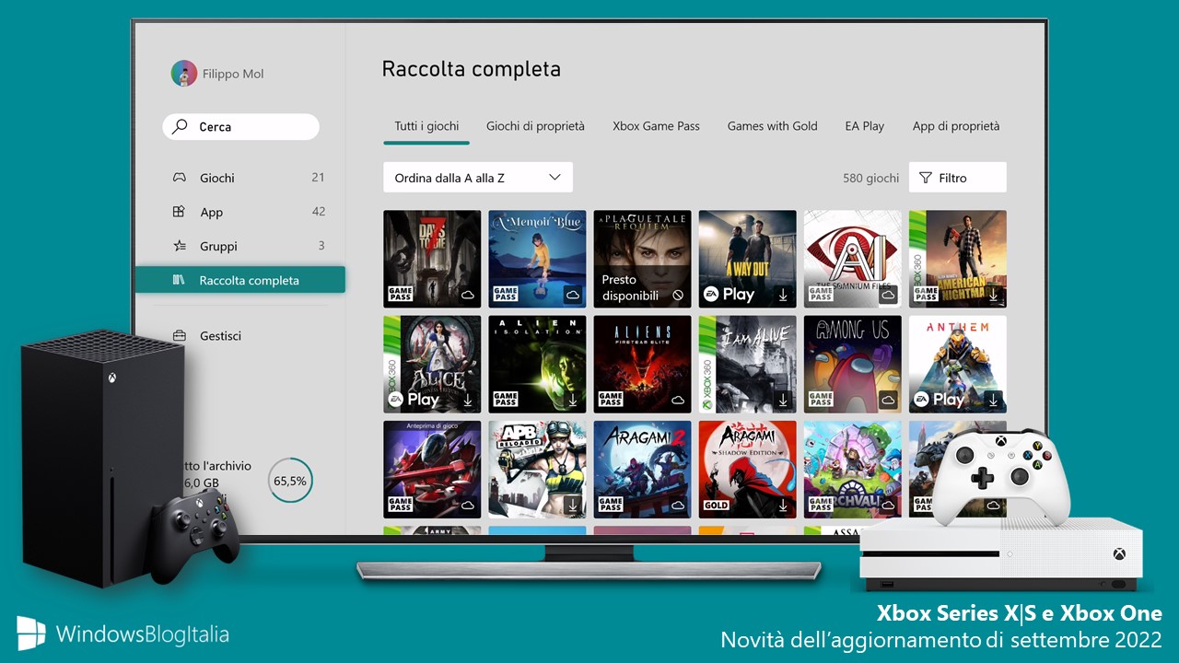Open the Anthem game tile

(957, 364)
